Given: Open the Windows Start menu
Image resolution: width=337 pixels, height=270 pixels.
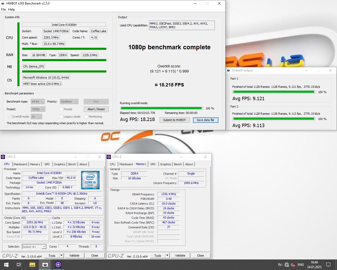Looking at the screenshot, I should pos(6,265).
